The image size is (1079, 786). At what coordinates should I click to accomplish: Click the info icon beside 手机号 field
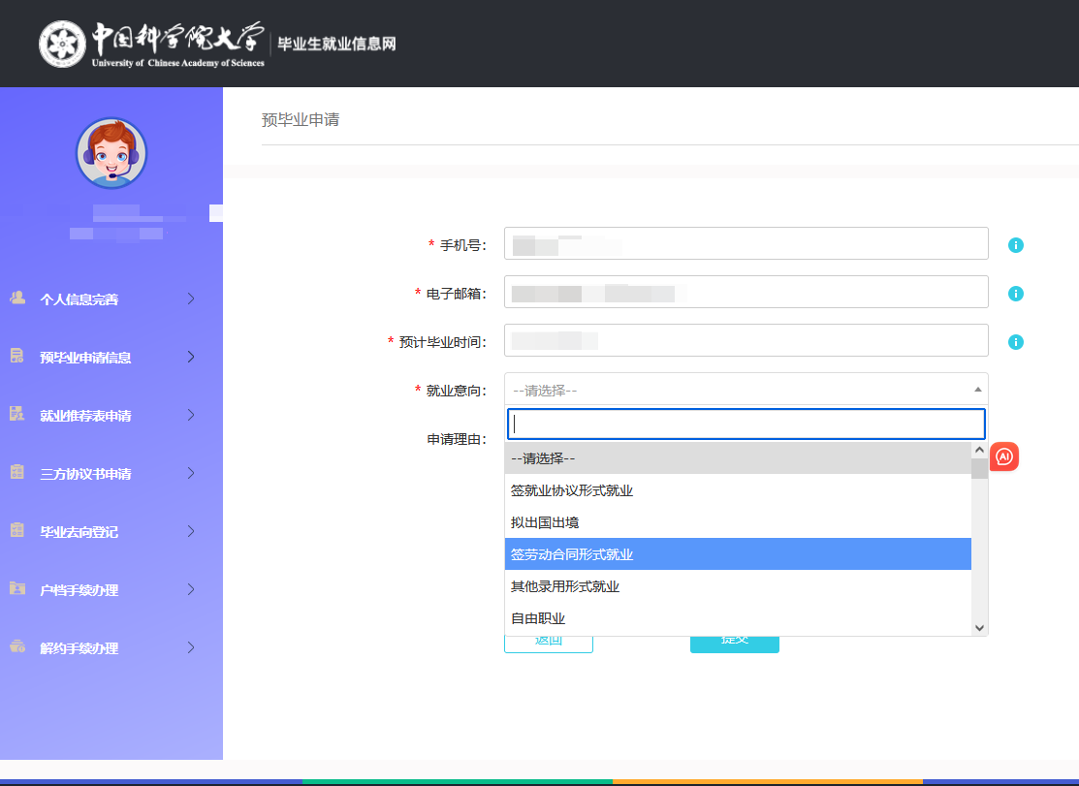point(1015,245)
